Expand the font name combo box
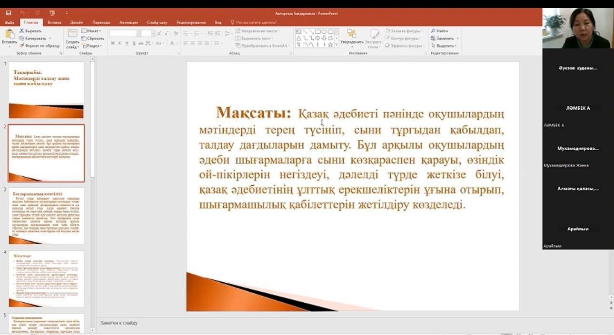 click(139, 33)
